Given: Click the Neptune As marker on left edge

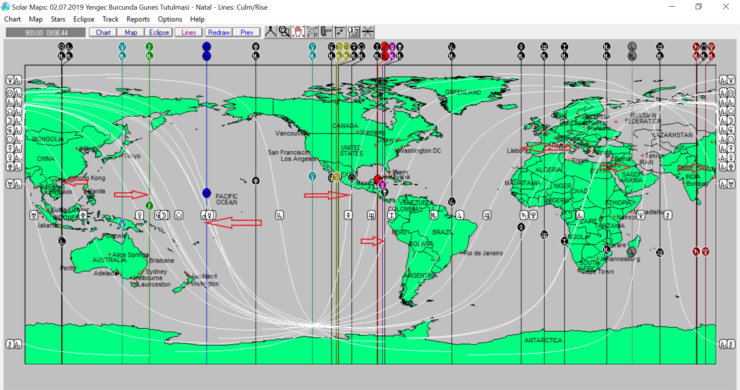Looking at the screenshot, I should coord(14,80).
